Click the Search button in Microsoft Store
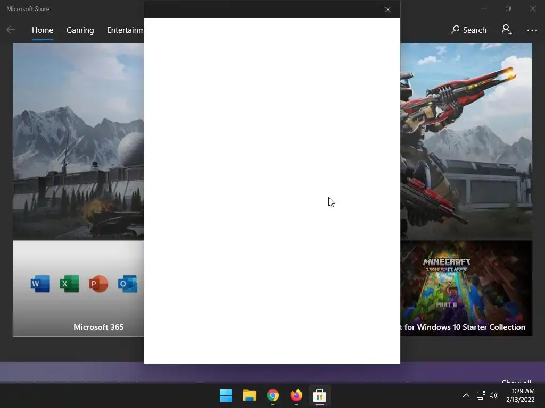This screenshot has height=408, width=545. (468, 30)
